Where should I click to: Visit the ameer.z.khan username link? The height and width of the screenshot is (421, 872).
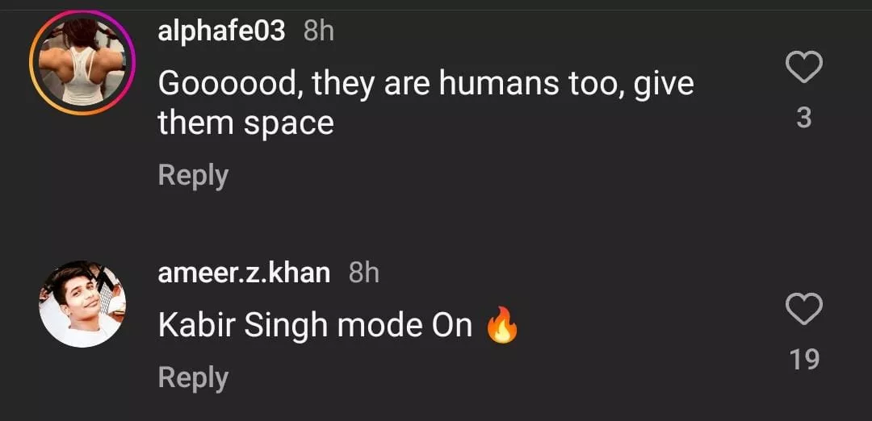pos(244,273)
